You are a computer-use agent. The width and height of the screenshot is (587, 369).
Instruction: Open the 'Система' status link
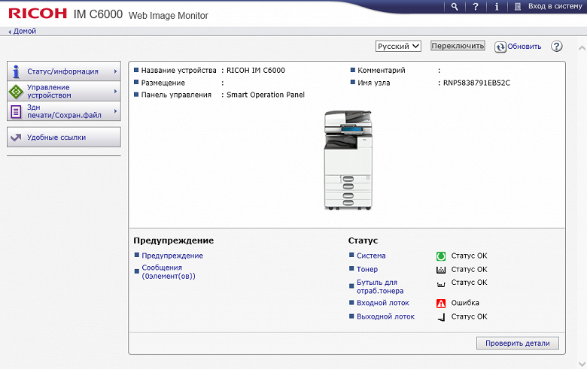(x=371, y=256)
